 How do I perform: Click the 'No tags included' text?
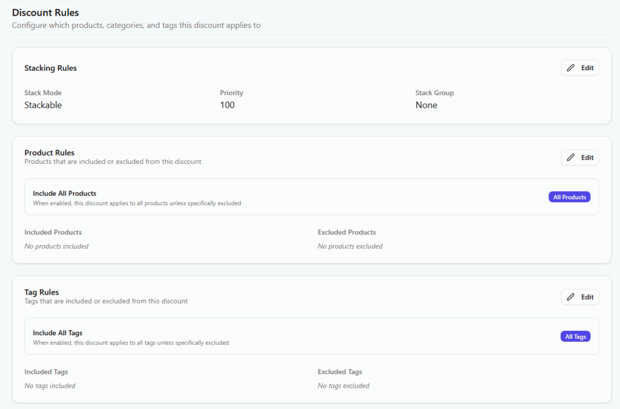pyautogui.click(x=50, y=386)
